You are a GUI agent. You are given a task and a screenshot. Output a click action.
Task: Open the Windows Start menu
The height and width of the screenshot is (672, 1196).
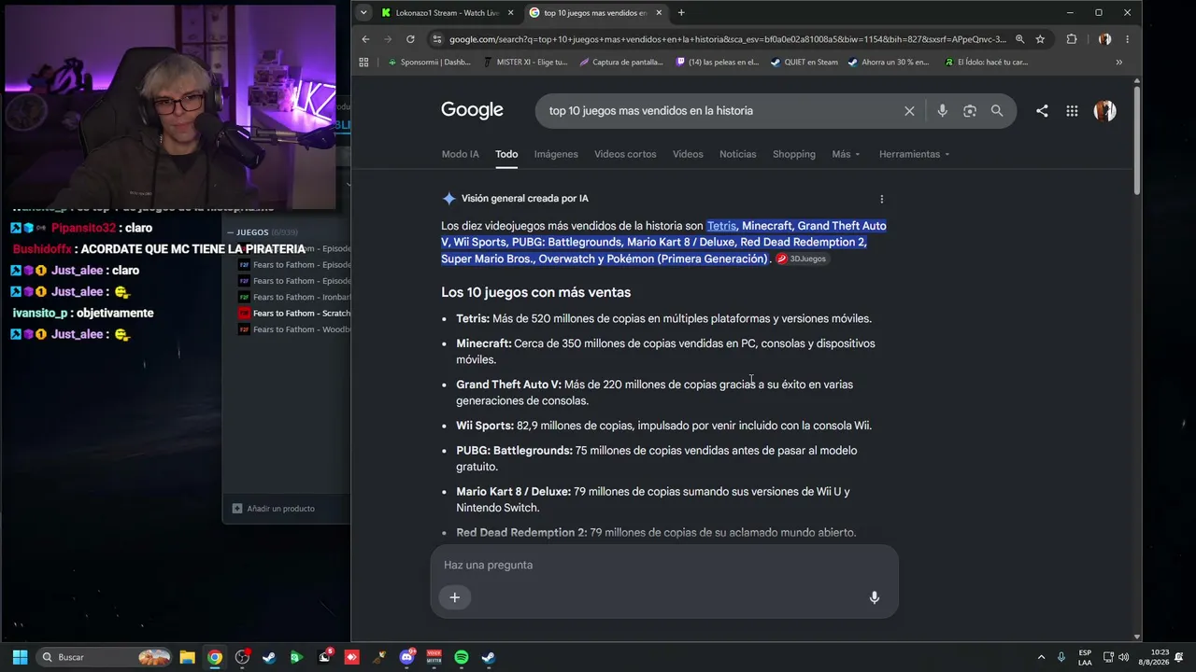[x=20, y=657]
